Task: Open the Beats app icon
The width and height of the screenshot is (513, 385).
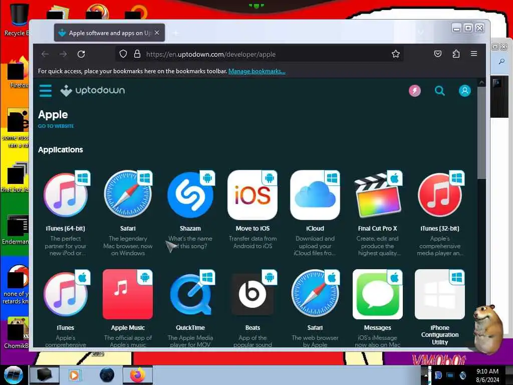Action: [x=252, y=294]
